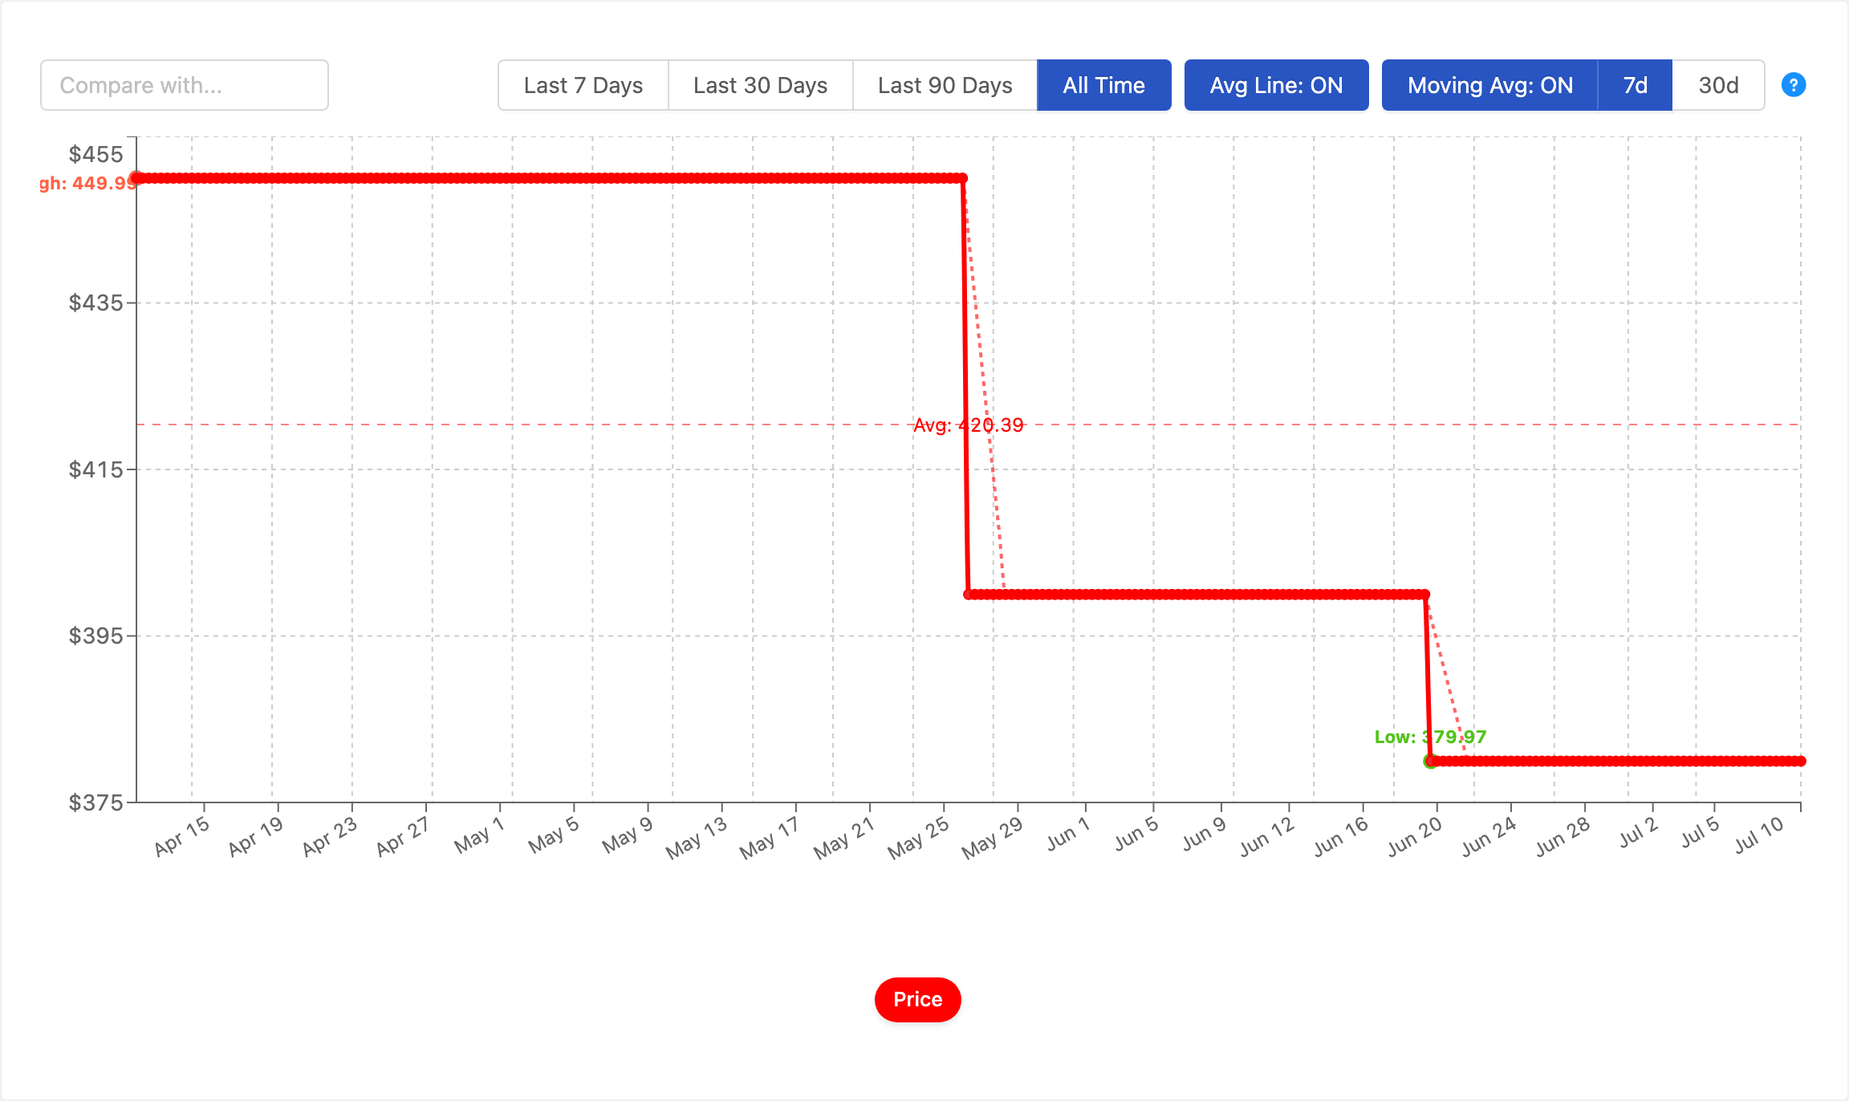Click the 'Avg: 420.39' label
The height and width of the screenshot is (1101, 1849).
tap(969, 425)
